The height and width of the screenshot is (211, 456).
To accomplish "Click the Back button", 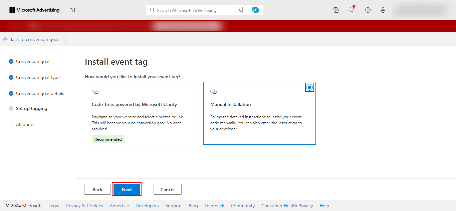I will coord(97,189).
